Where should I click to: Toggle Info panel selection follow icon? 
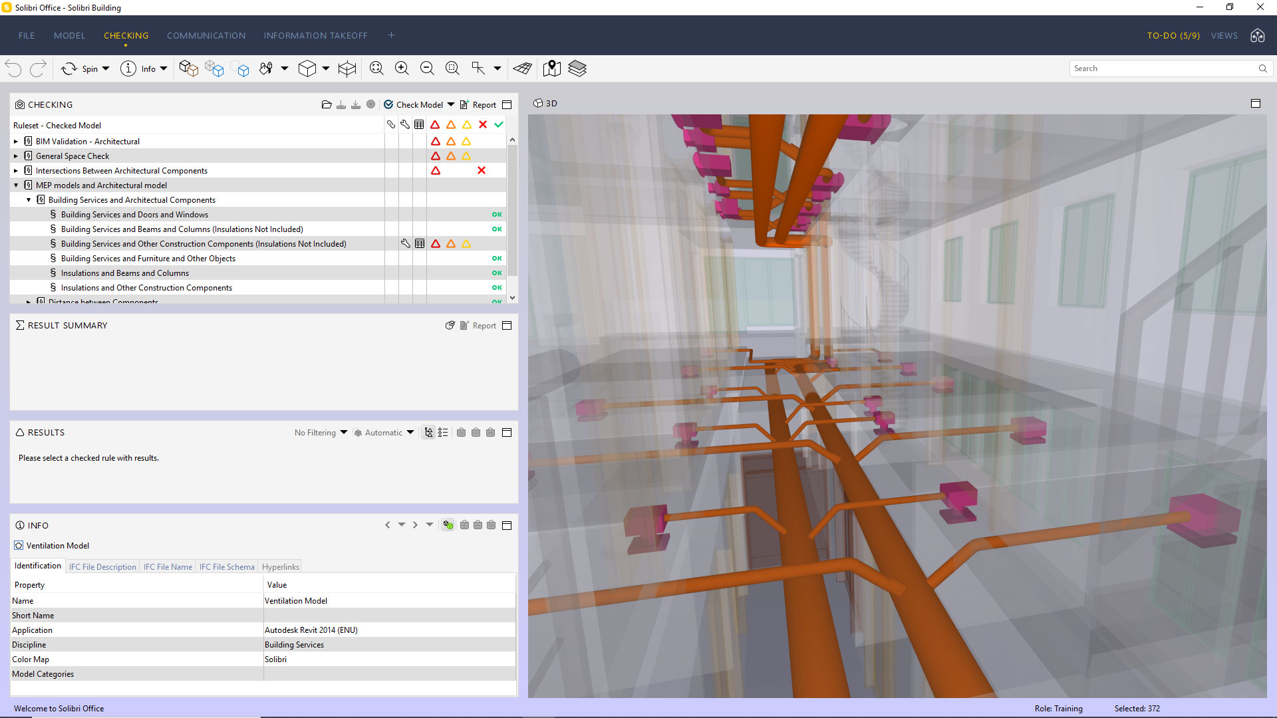448,525
